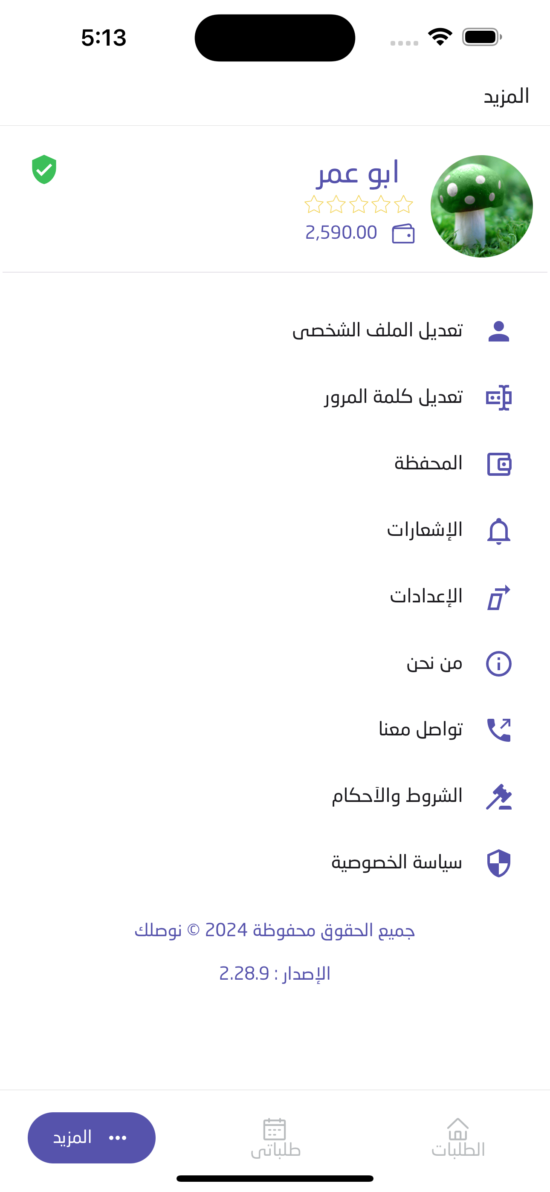Tap the five-star rating row
Image resolution: width=550 pixels, height=1192 pixels.
coord(358,204)
